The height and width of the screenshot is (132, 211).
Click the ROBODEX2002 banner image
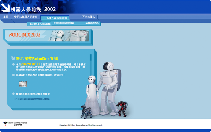pyautogui.click(x=47, y=36)
